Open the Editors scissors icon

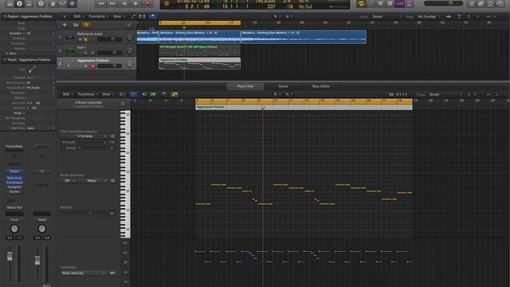coord(73,3)
